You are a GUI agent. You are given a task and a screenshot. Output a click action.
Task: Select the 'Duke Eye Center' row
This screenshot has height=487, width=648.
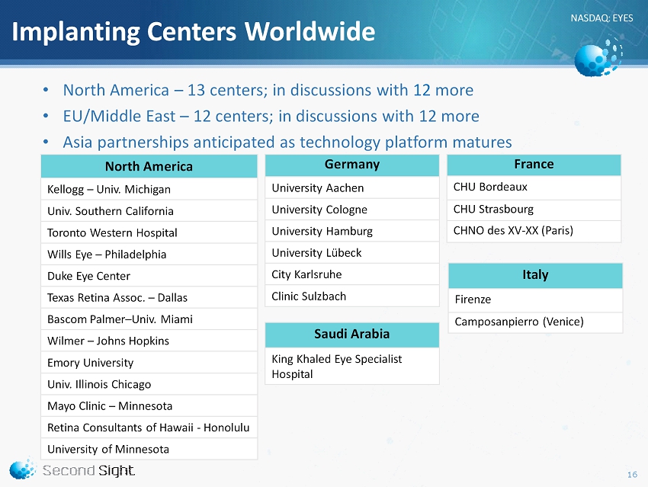pyautogui.click(x=149, y=276)
